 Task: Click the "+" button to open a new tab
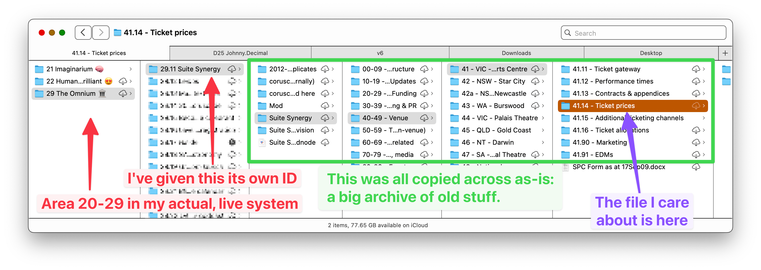pos(725,53)
